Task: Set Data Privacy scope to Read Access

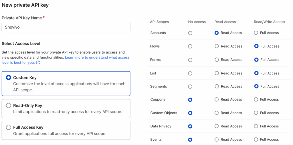Action: 217,126
